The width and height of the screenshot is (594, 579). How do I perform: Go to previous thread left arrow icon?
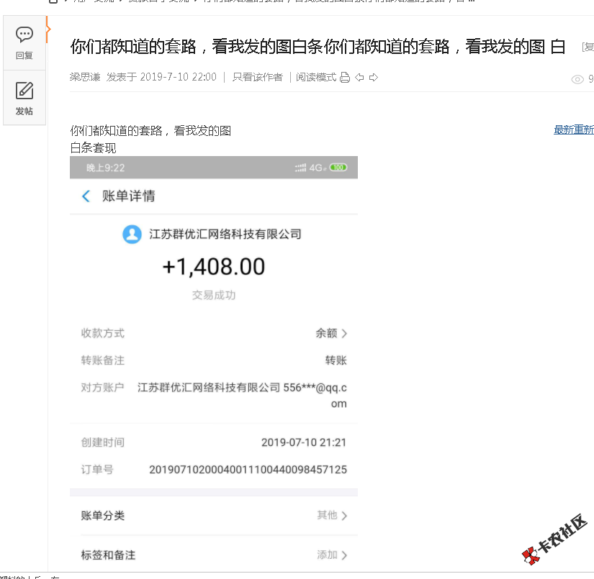pyautogui.click(x=359, y=78)
